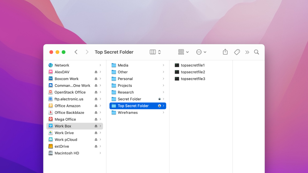308x173 pixels.
Task: Eject the OpenStack Office drive
Action: click(x=96, y=92)
